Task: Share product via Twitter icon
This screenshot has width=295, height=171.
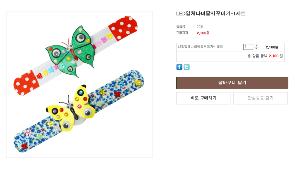Action: [187, 67]
